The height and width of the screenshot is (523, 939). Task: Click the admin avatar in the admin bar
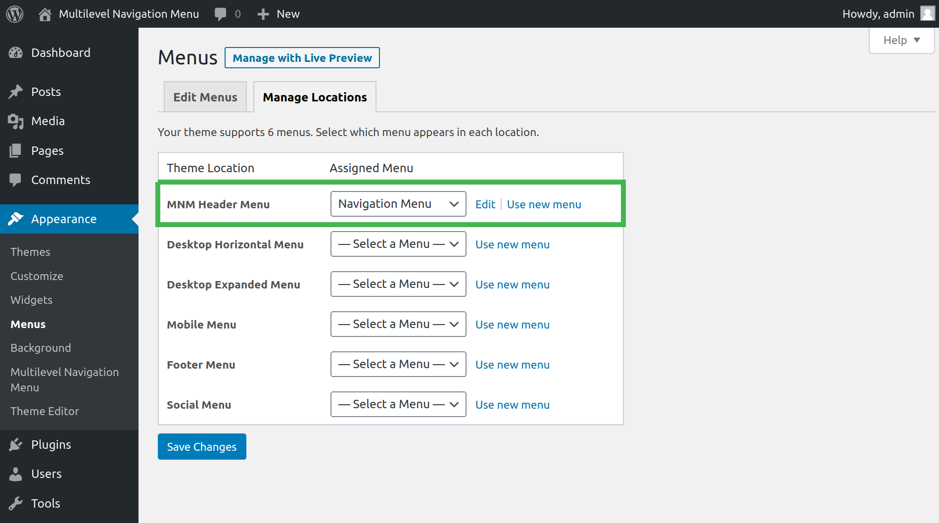pos(927,14)
